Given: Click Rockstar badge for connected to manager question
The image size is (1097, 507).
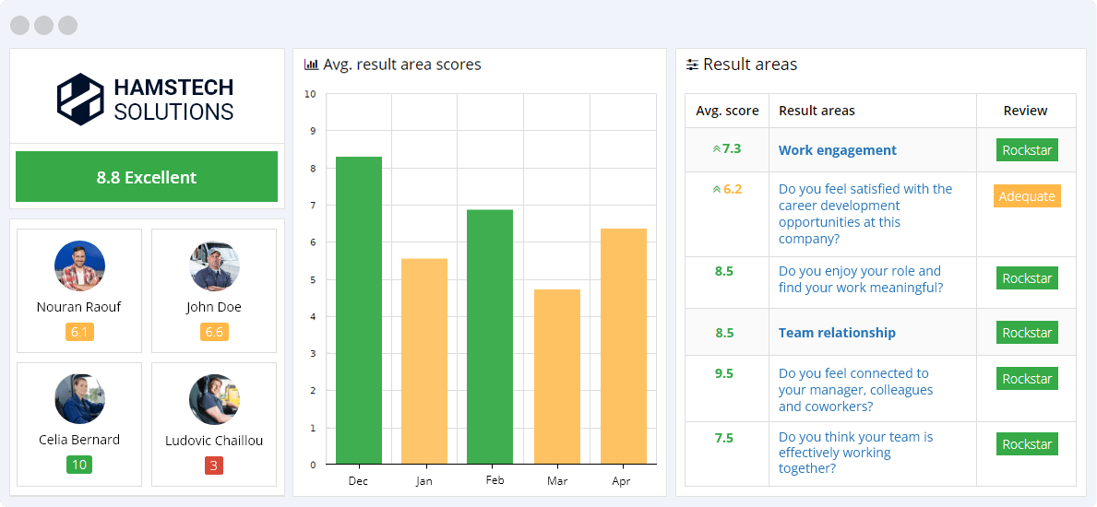Looking at the screenshot, I should (x=1027, y=379).
